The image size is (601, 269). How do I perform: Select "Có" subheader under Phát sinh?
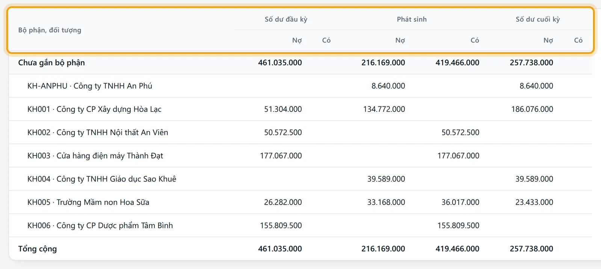475,40
